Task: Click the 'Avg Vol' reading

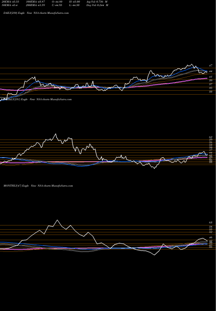Action: [x=97, y=2]
